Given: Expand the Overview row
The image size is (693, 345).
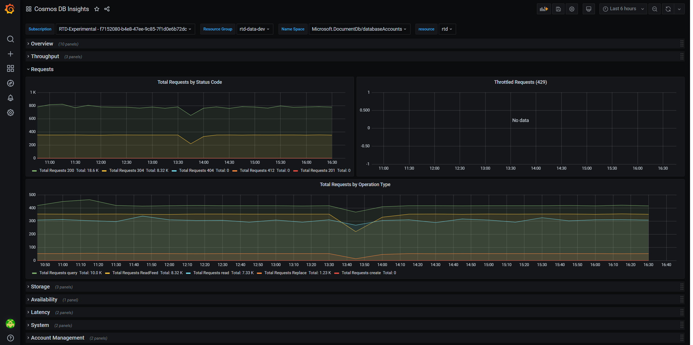Looking at the screenshot, I should tap(42, 44).
